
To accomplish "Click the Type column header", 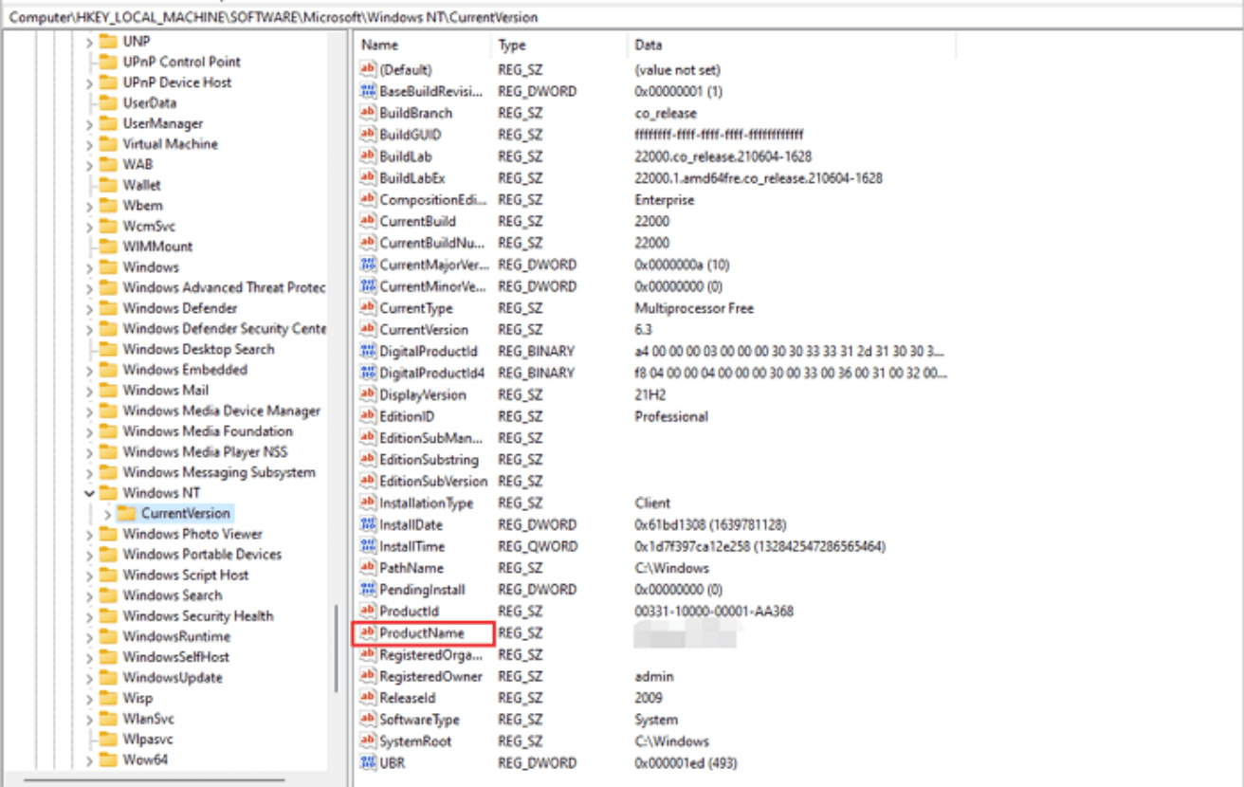I will (512, 45).
